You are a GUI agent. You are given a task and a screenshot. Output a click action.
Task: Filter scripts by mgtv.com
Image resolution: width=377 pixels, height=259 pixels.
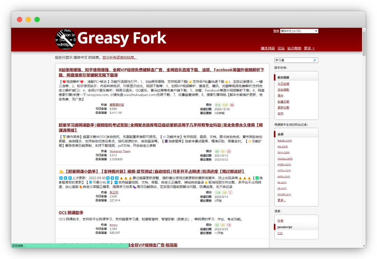tap(284, 165)
